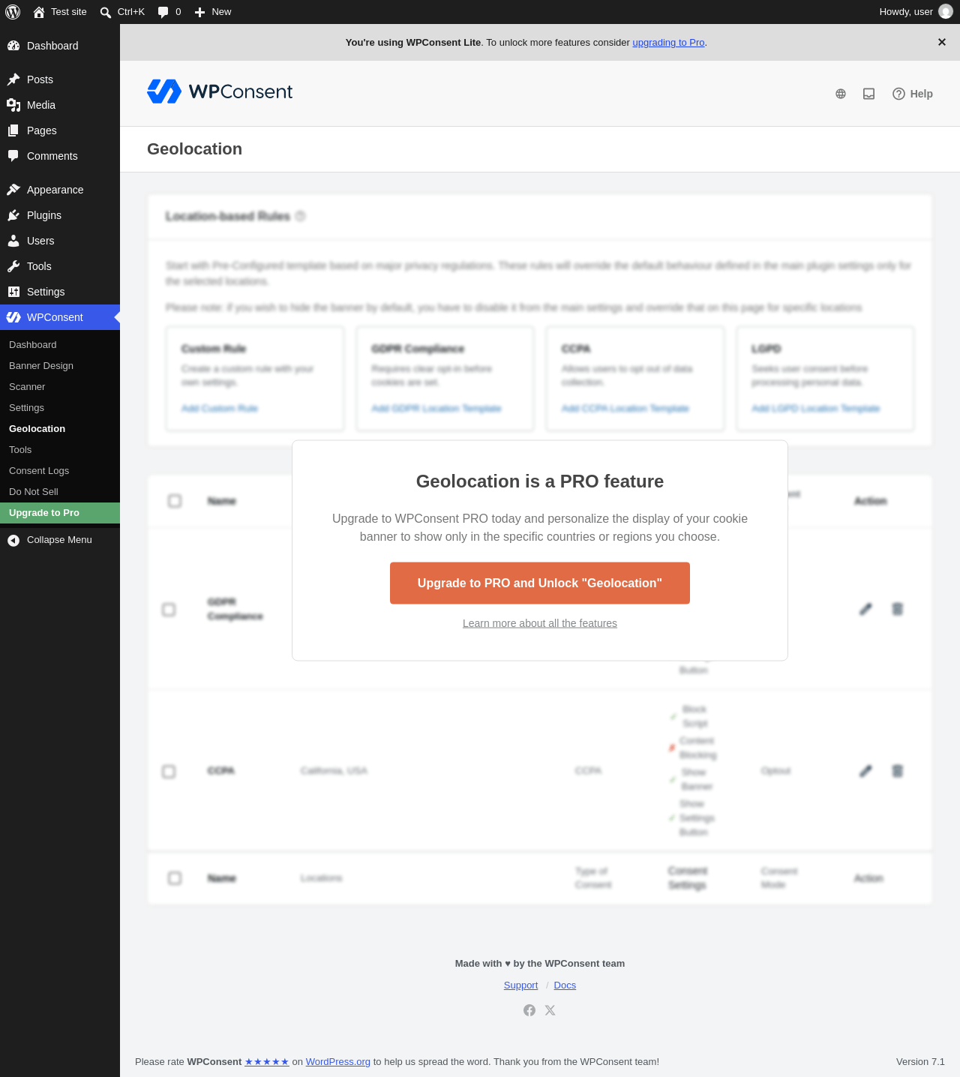Click the WordPress logo in admin bar
The height and width of the screenshot is (1077, 960).
[x=13, y=12]
